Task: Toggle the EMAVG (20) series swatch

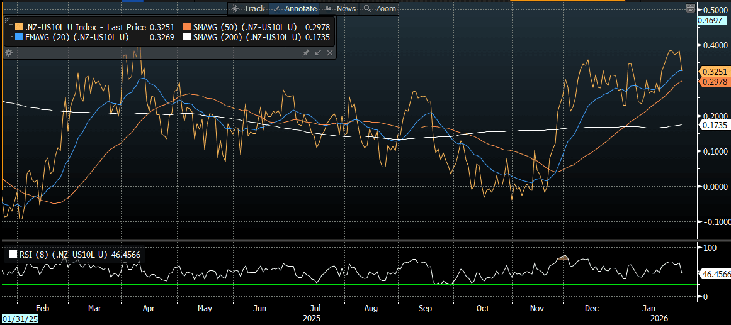Action: 20,38
